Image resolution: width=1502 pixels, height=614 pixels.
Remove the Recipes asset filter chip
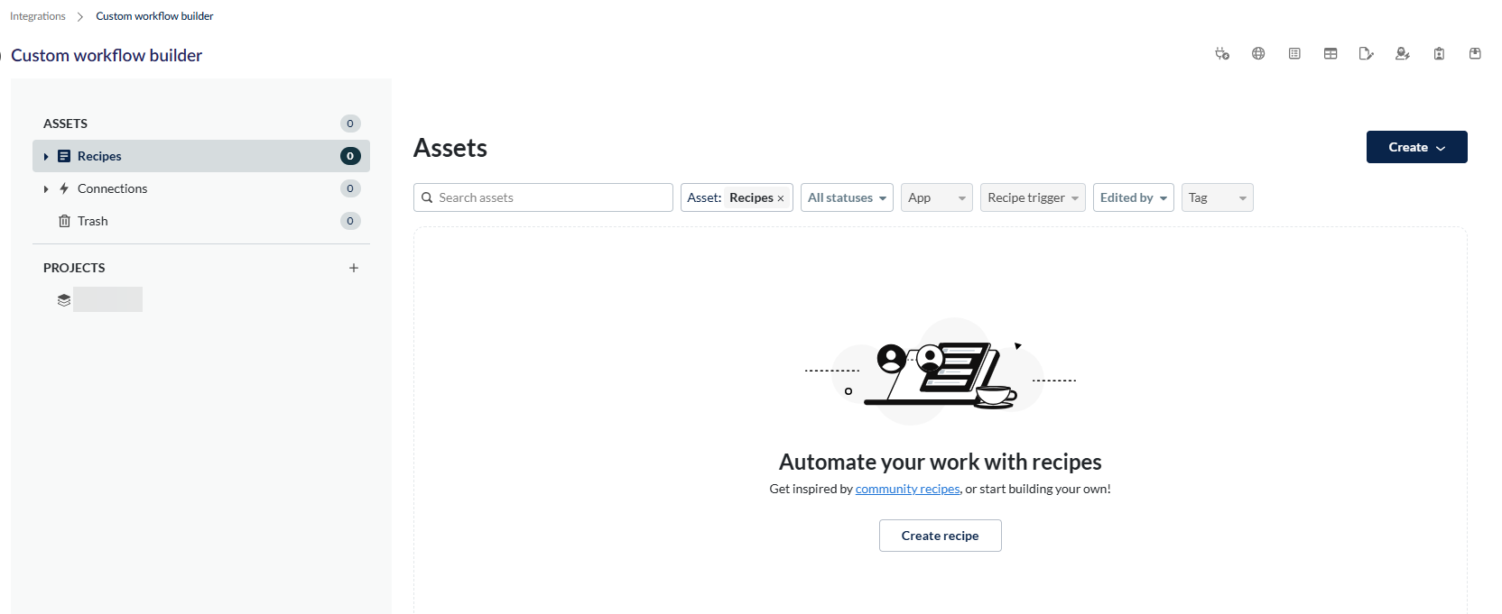(x=781, y=198)
